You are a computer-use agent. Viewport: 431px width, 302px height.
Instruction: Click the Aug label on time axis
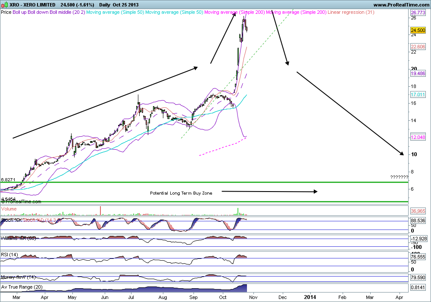pyautogui.click(x=163, y=297)
